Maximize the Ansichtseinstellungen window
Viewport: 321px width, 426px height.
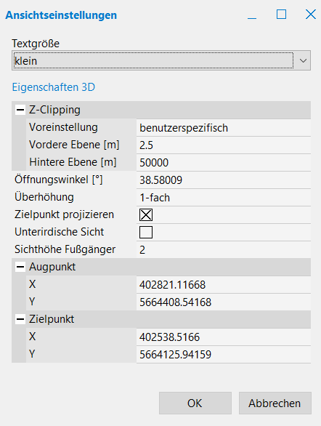281,14
